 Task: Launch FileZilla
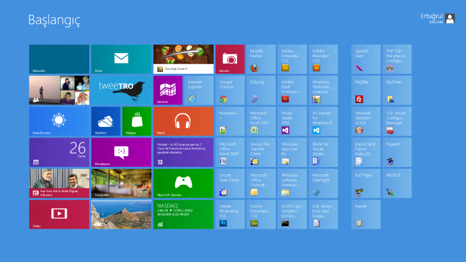pyautogui.click(x=366, y=90)
